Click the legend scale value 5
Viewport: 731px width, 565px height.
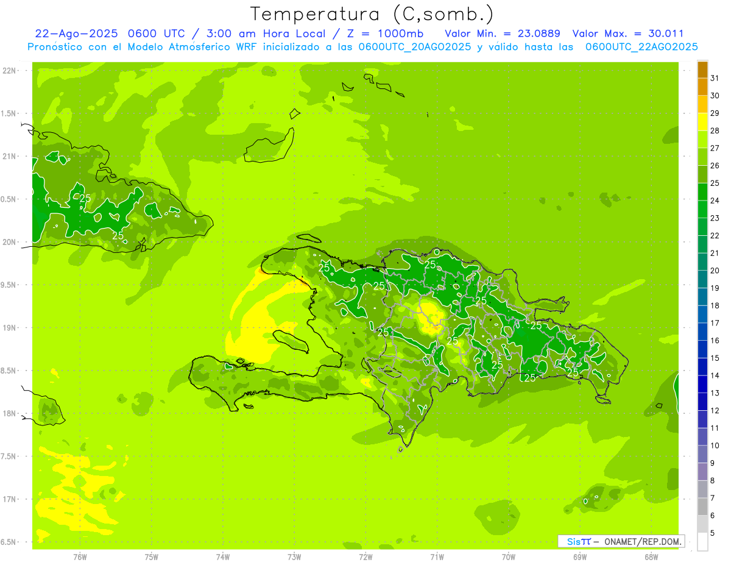pos(713,533)
